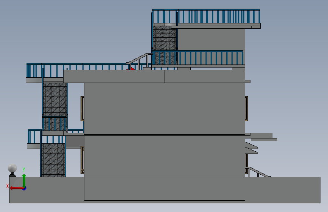Click the red X axis arrow of the triad

coord(16,188)
